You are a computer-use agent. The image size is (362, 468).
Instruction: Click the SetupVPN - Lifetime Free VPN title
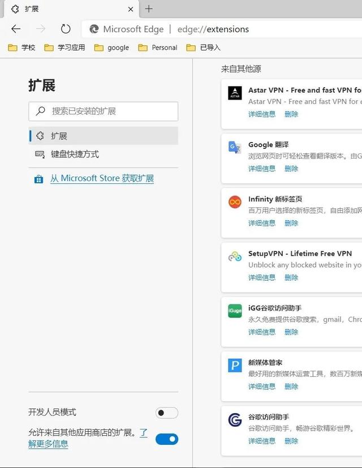point(300,254)
